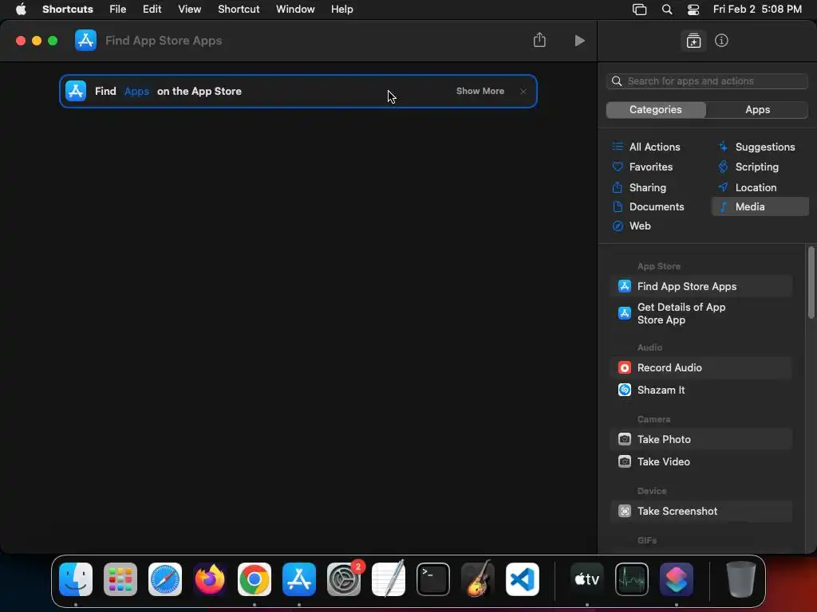The width and height of the screenshot is (817, 612).
Task: Open the Apple menu
Action: click(x=21, y=9)
